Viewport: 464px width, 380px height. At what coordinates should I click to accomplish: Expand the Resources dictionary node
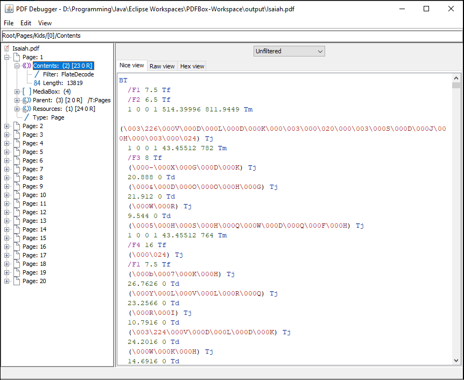(x=17, y=109)
